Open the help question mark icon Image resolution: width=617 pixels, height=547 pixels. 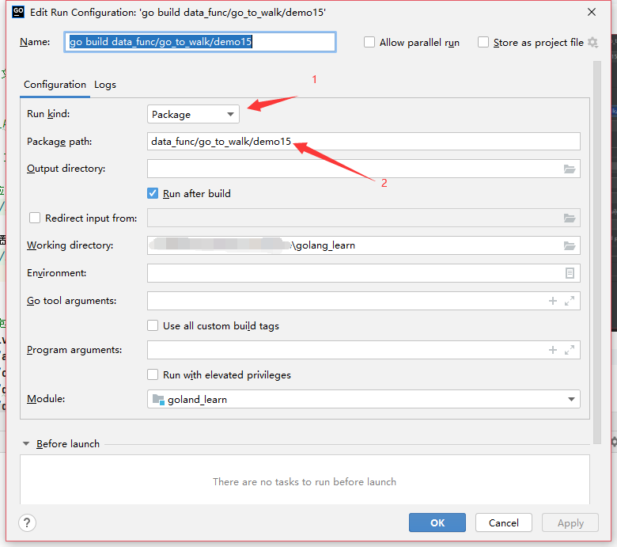[x=28, y=522]
